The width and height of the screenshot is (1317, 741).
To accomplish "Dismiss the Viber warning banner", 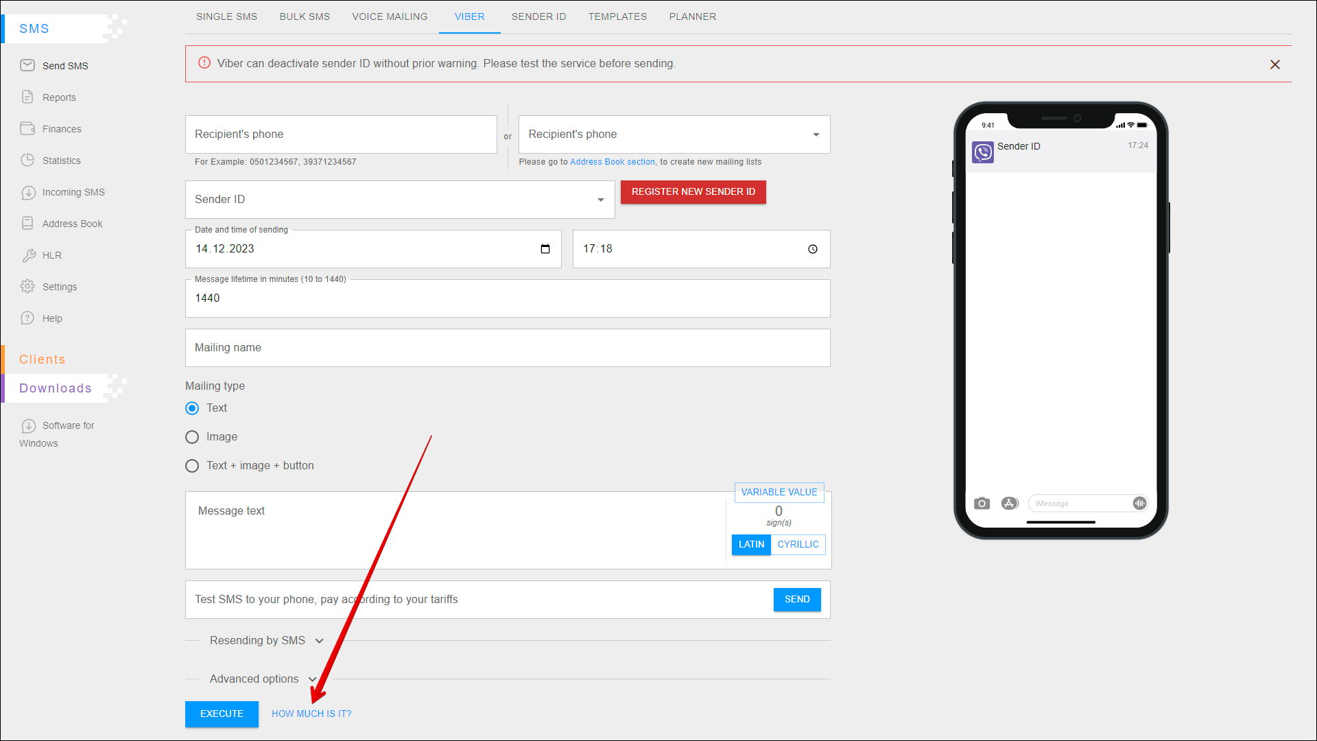I will click(1275, 64).
